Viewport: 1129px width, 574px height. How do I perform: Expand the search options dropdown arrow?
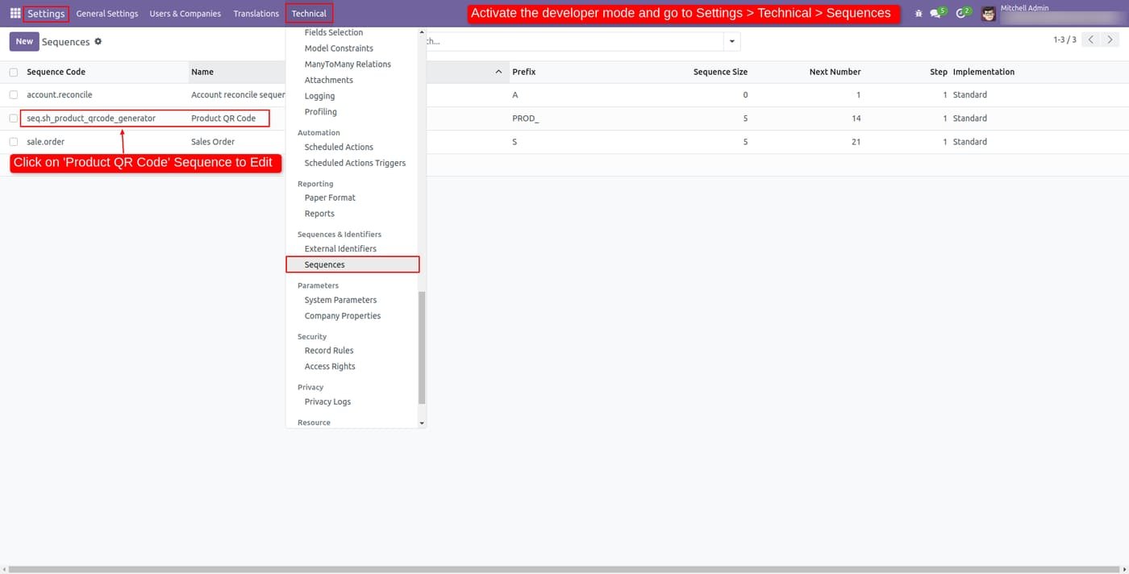click(731, 41)
